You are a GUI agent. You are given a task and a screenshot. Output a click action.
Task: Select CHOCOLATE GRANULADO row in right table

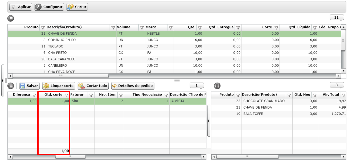pos(264,101)
